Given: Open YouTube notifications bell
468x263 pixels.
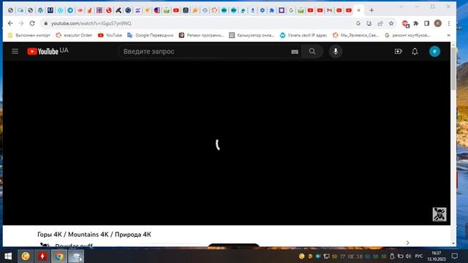Looking at the screenshot, I should tap(415, 51).
